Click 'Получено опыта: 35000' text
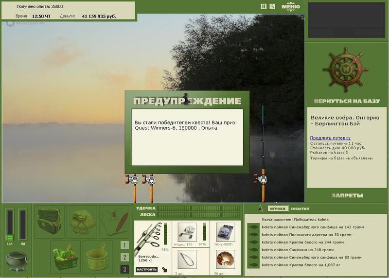 (x=40, y=6)
